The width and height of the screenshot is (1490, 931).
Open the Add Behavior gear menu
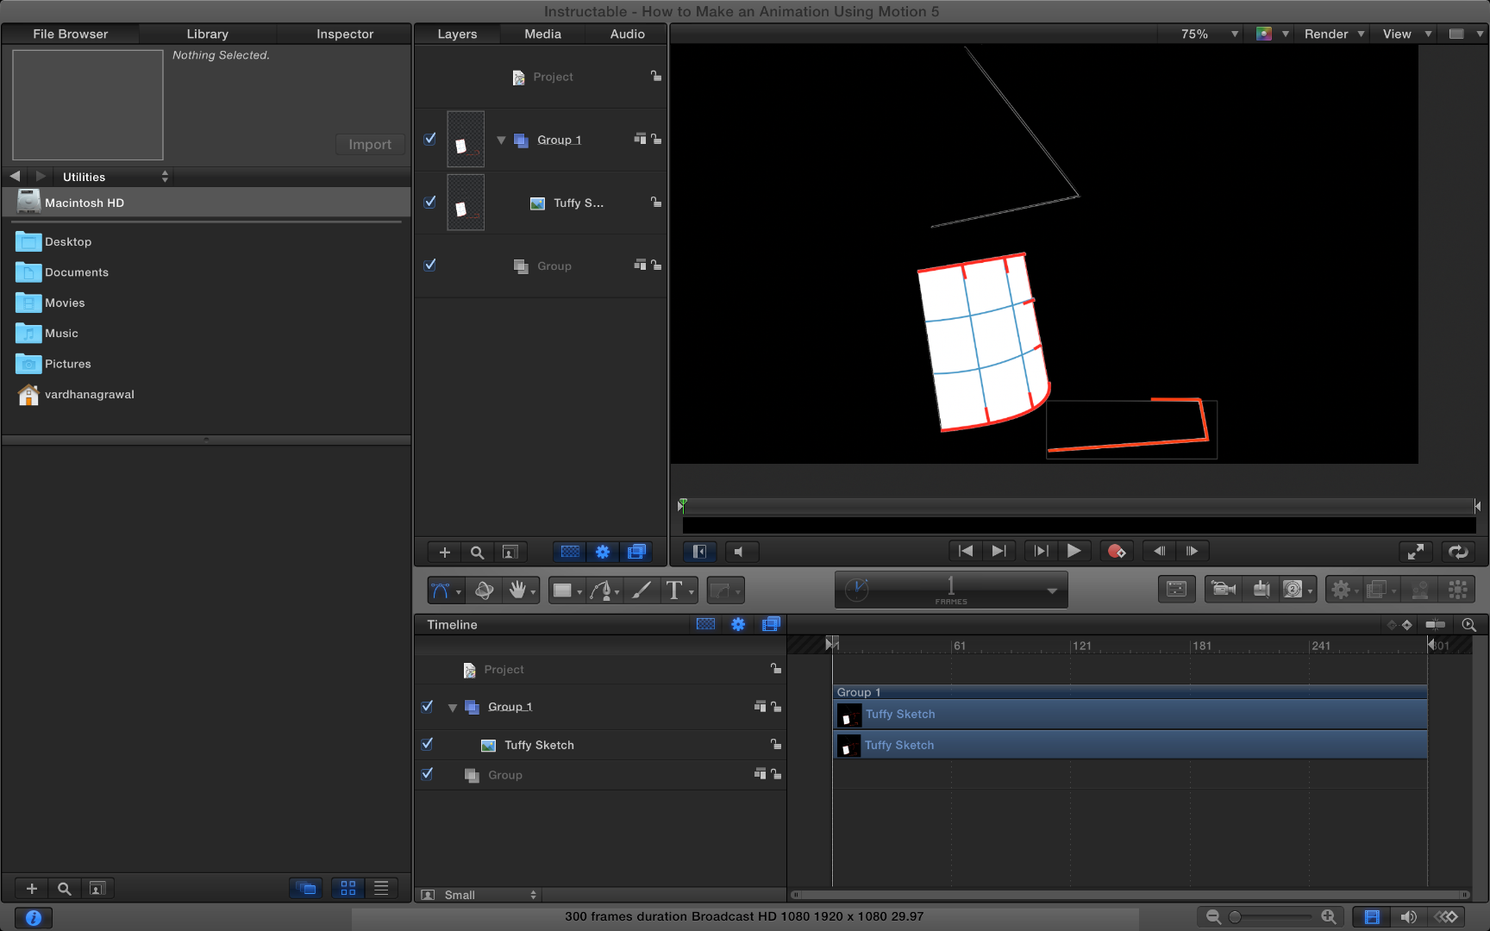click(1341, 590)
